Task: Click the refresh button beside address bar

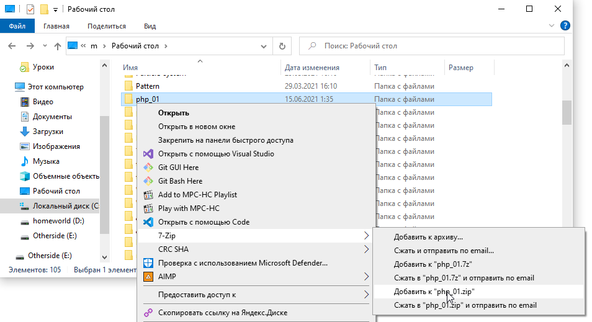Action: point(282,46)
